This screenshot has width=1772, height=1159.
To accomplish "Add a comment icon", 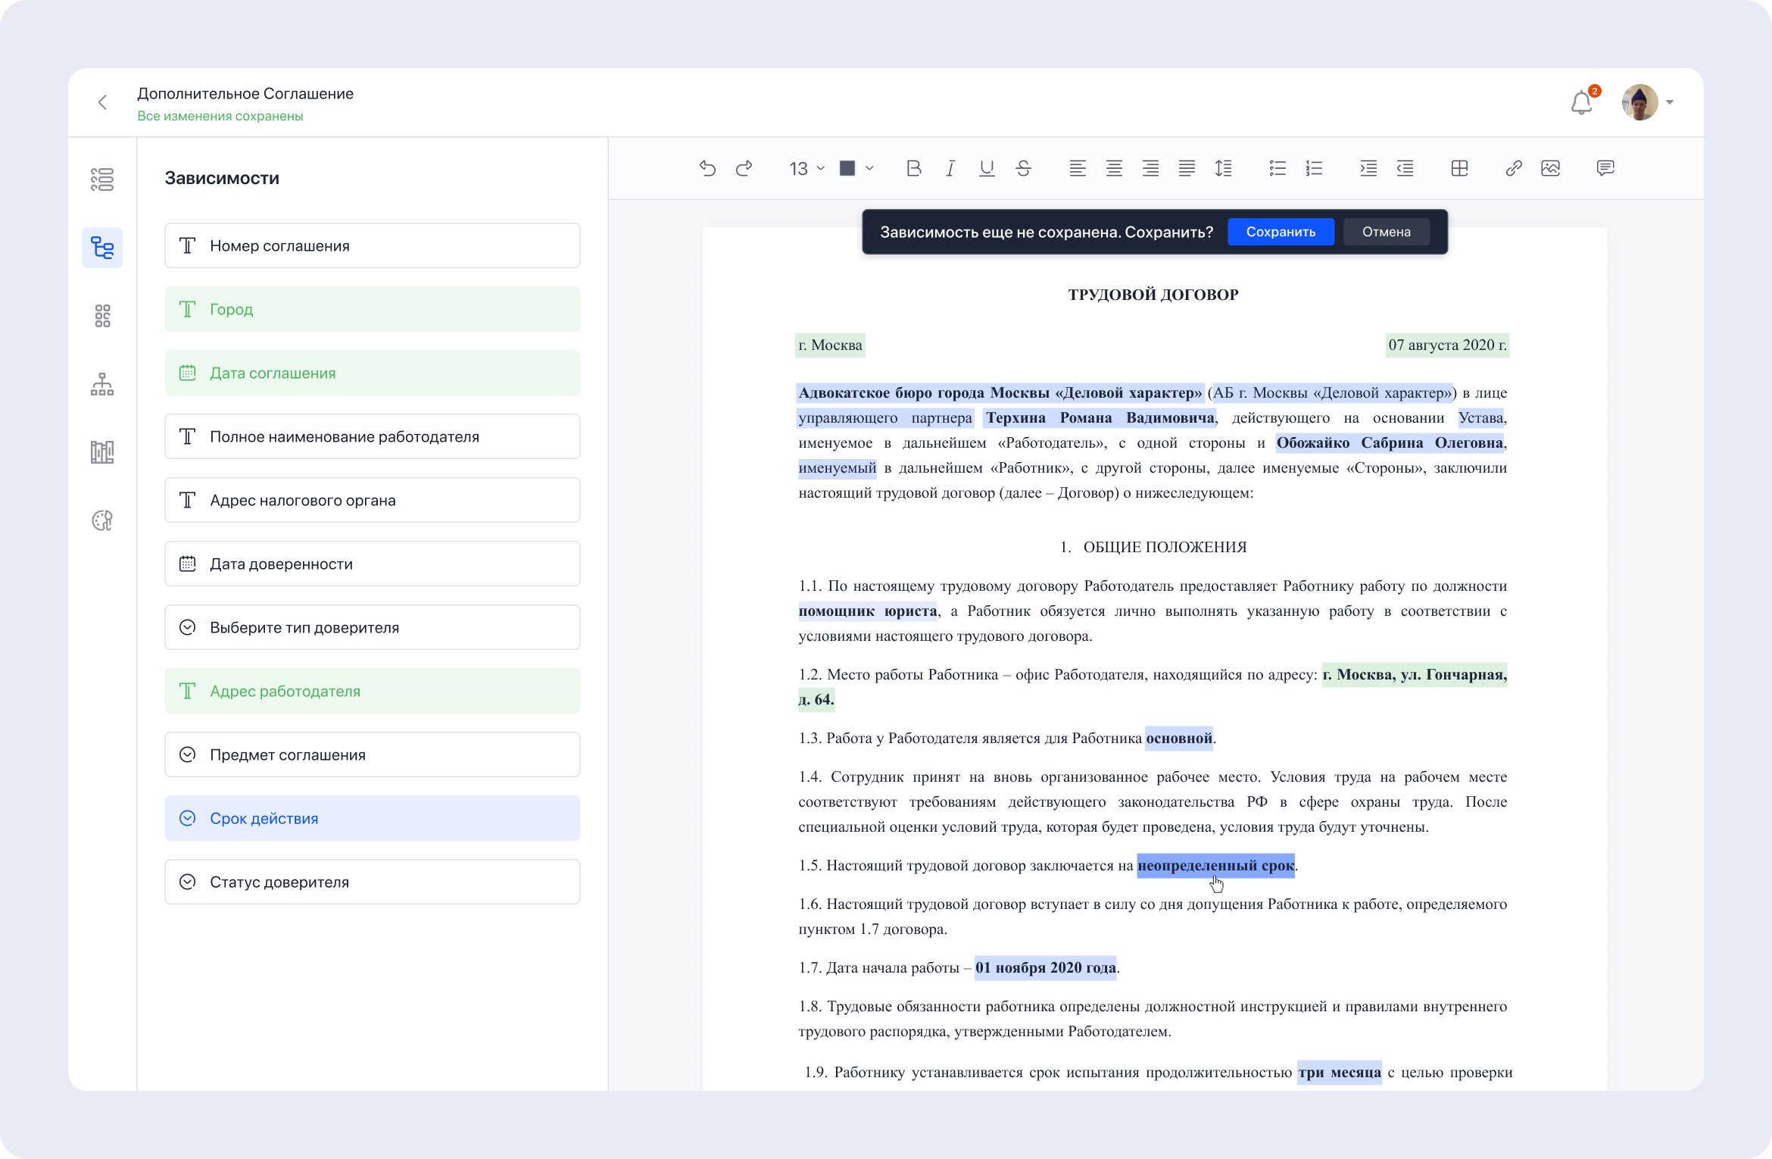I will click(1605, 168).
